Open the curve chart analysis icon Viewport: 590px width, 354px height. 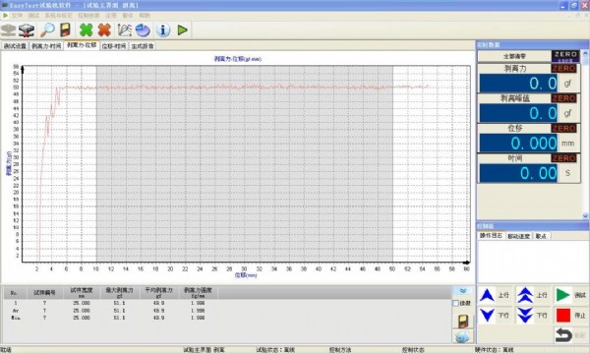pos(125,30)
